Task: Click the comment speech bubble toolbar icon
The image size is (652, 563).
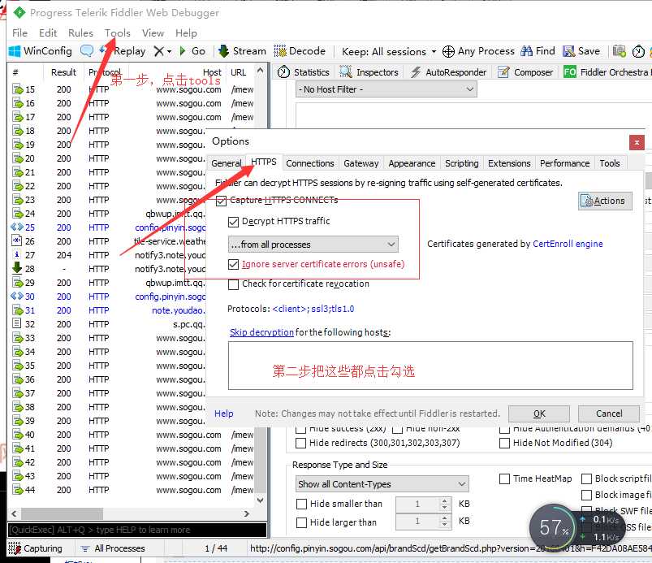Action: pos(87,51)
